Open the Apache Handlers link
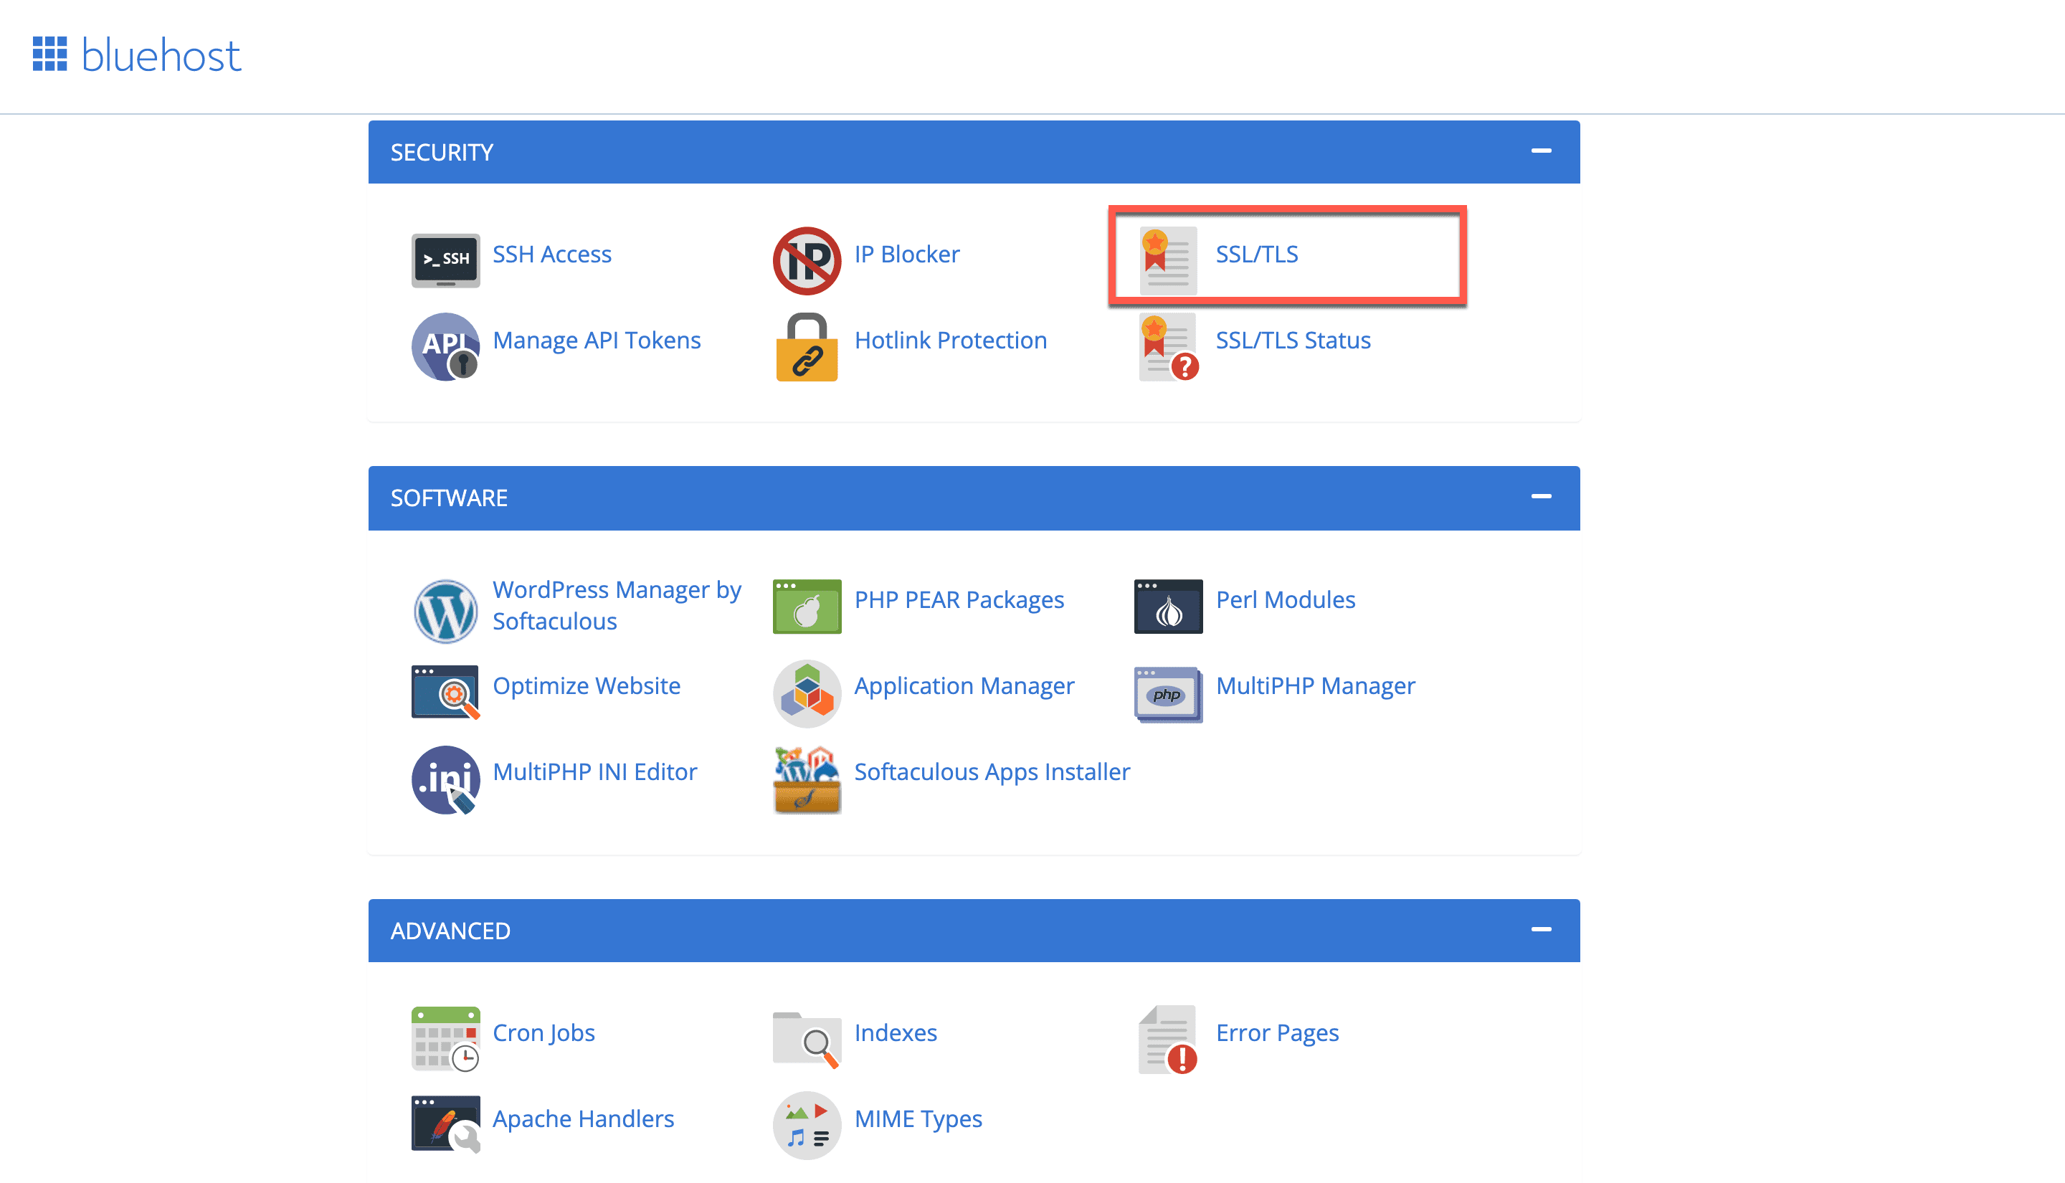 [582, 1118]
